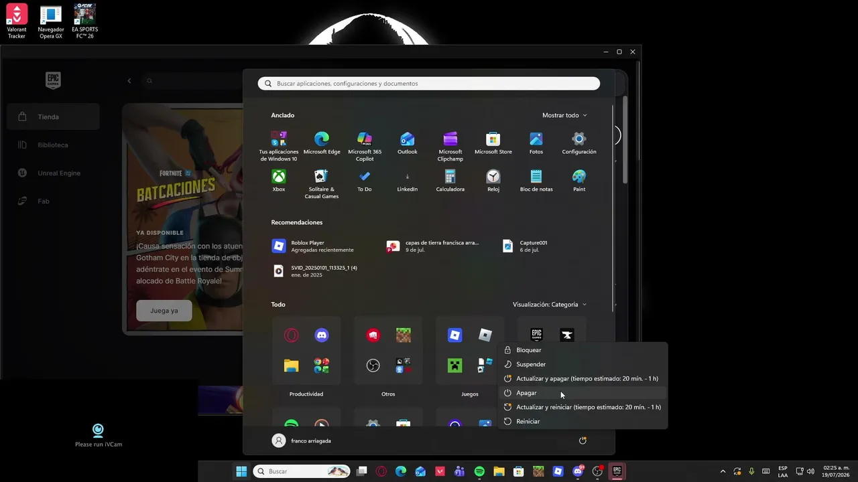Go back in the Epic Games Launcher
858x482 pixels.
click(129, 81)
